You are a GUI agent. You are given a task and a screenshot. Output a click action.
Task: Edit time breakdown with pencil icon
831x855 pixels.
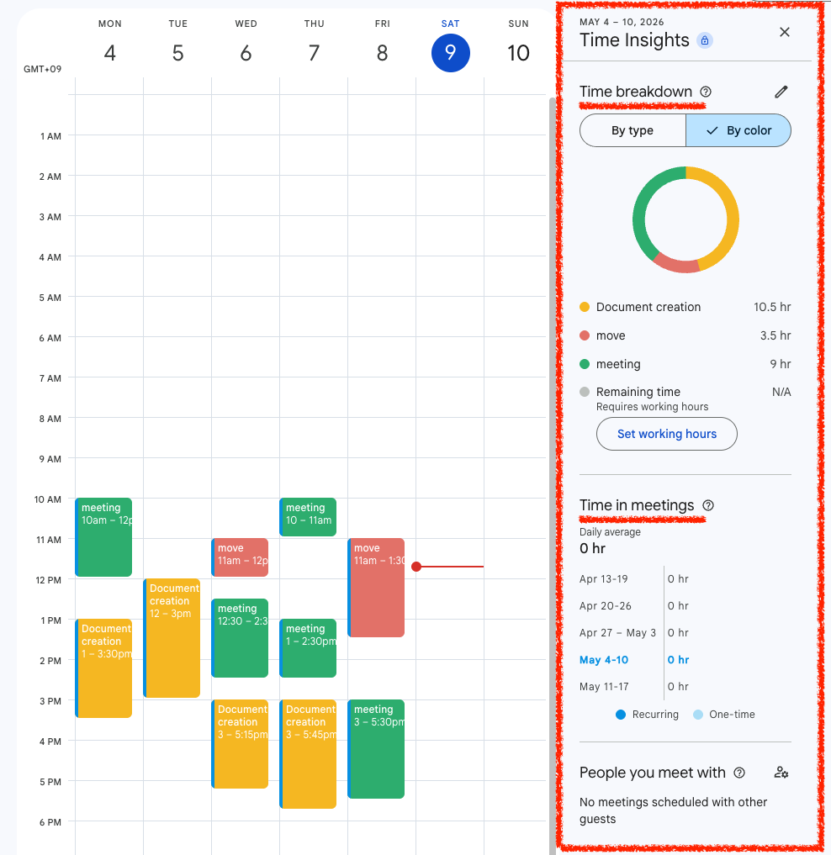pyautogui.click(x=781, y=92)
